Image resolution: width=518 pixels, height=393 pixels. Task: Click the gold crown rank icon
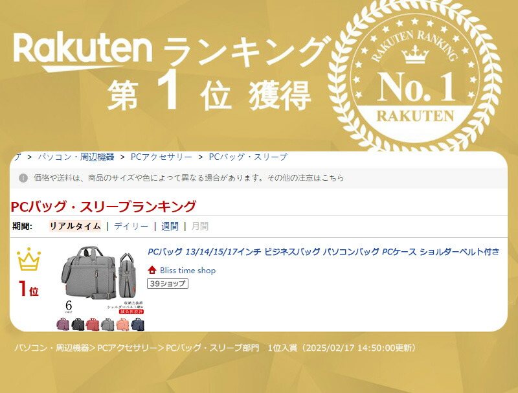[x=28, y=260]
